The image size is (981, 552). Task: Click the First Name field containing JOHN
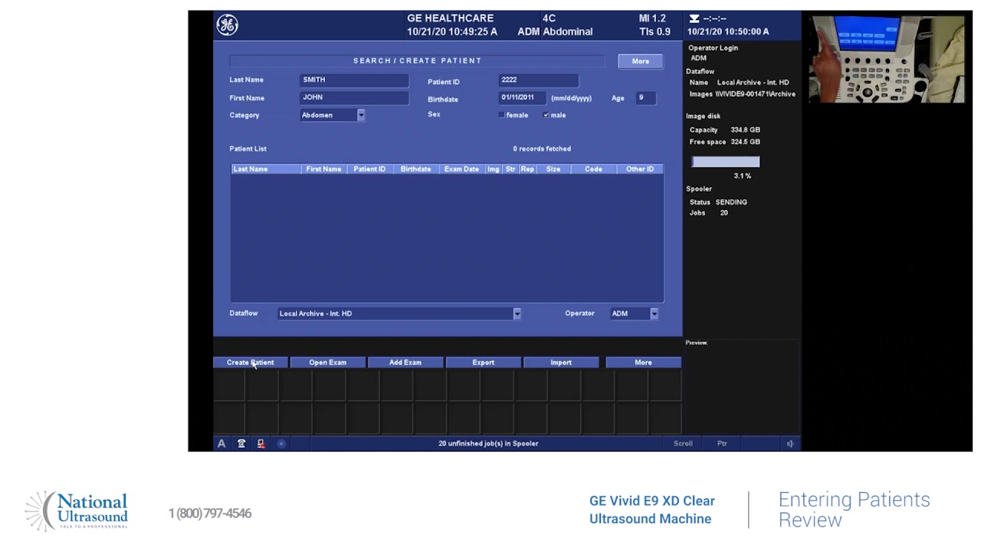click(354, 97)
